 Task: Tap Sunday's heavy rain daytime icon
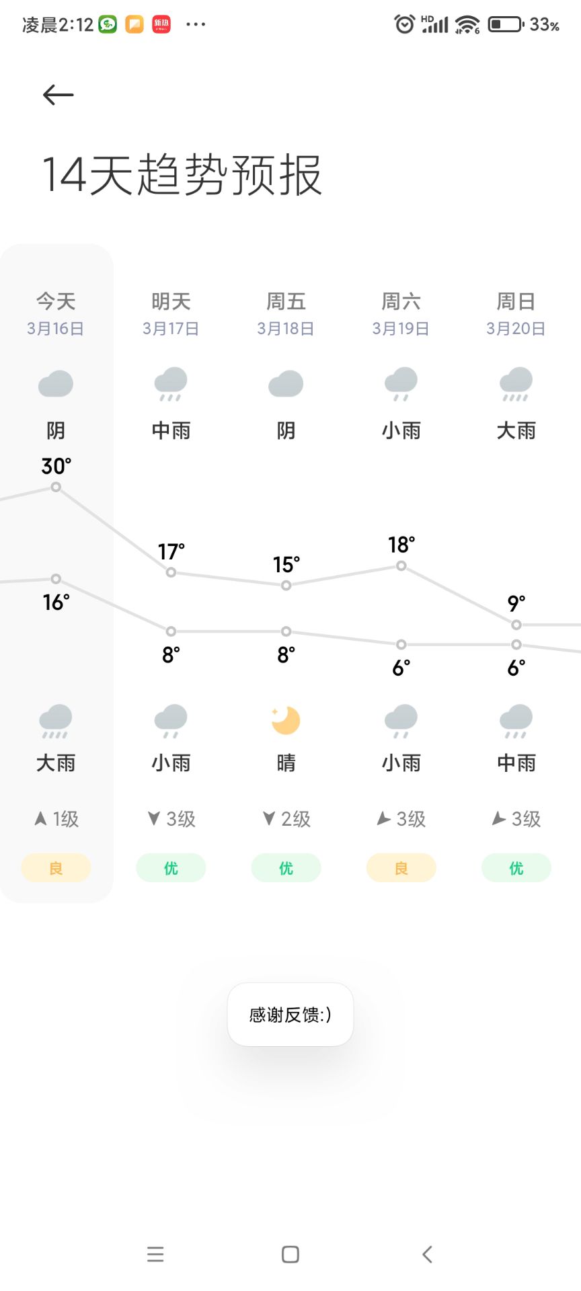(516, 384)
